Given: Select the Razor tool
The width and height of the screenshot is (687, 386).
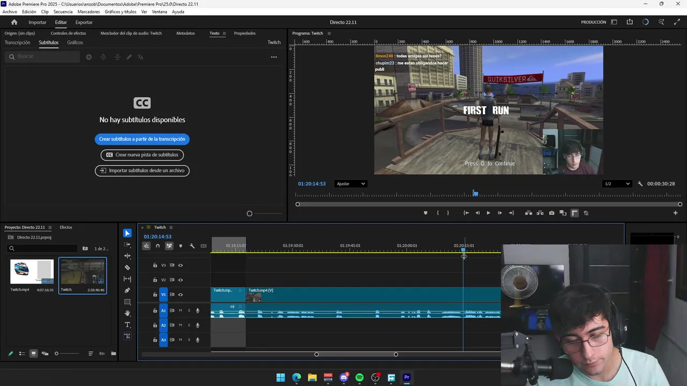Looking at the screenshot, I should (x=127, y=268).
